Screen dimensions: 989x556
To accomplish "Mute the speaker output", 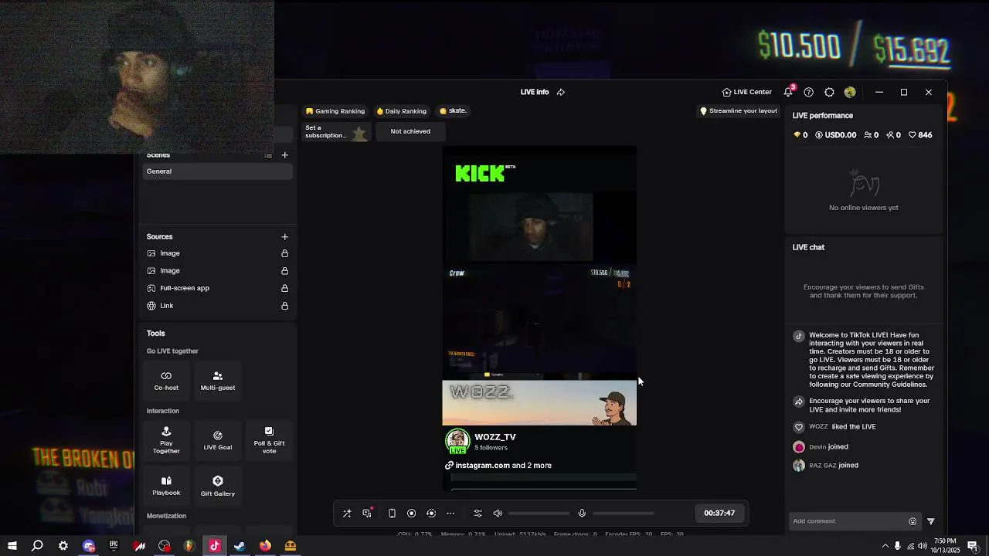I will [498, 514].
